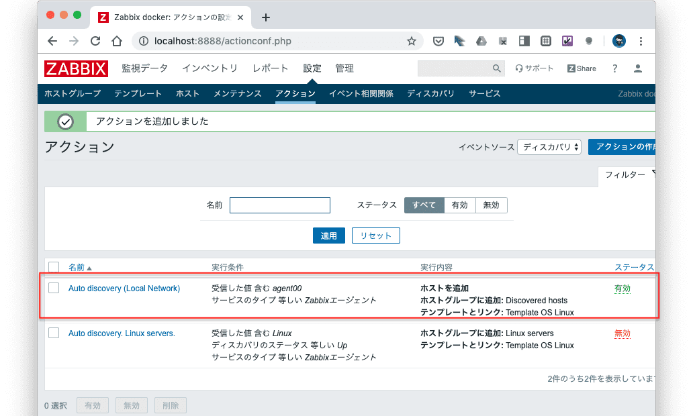Select すべて status filter
The height and width of the screenshot is (416, 693).
pos(424,205)
